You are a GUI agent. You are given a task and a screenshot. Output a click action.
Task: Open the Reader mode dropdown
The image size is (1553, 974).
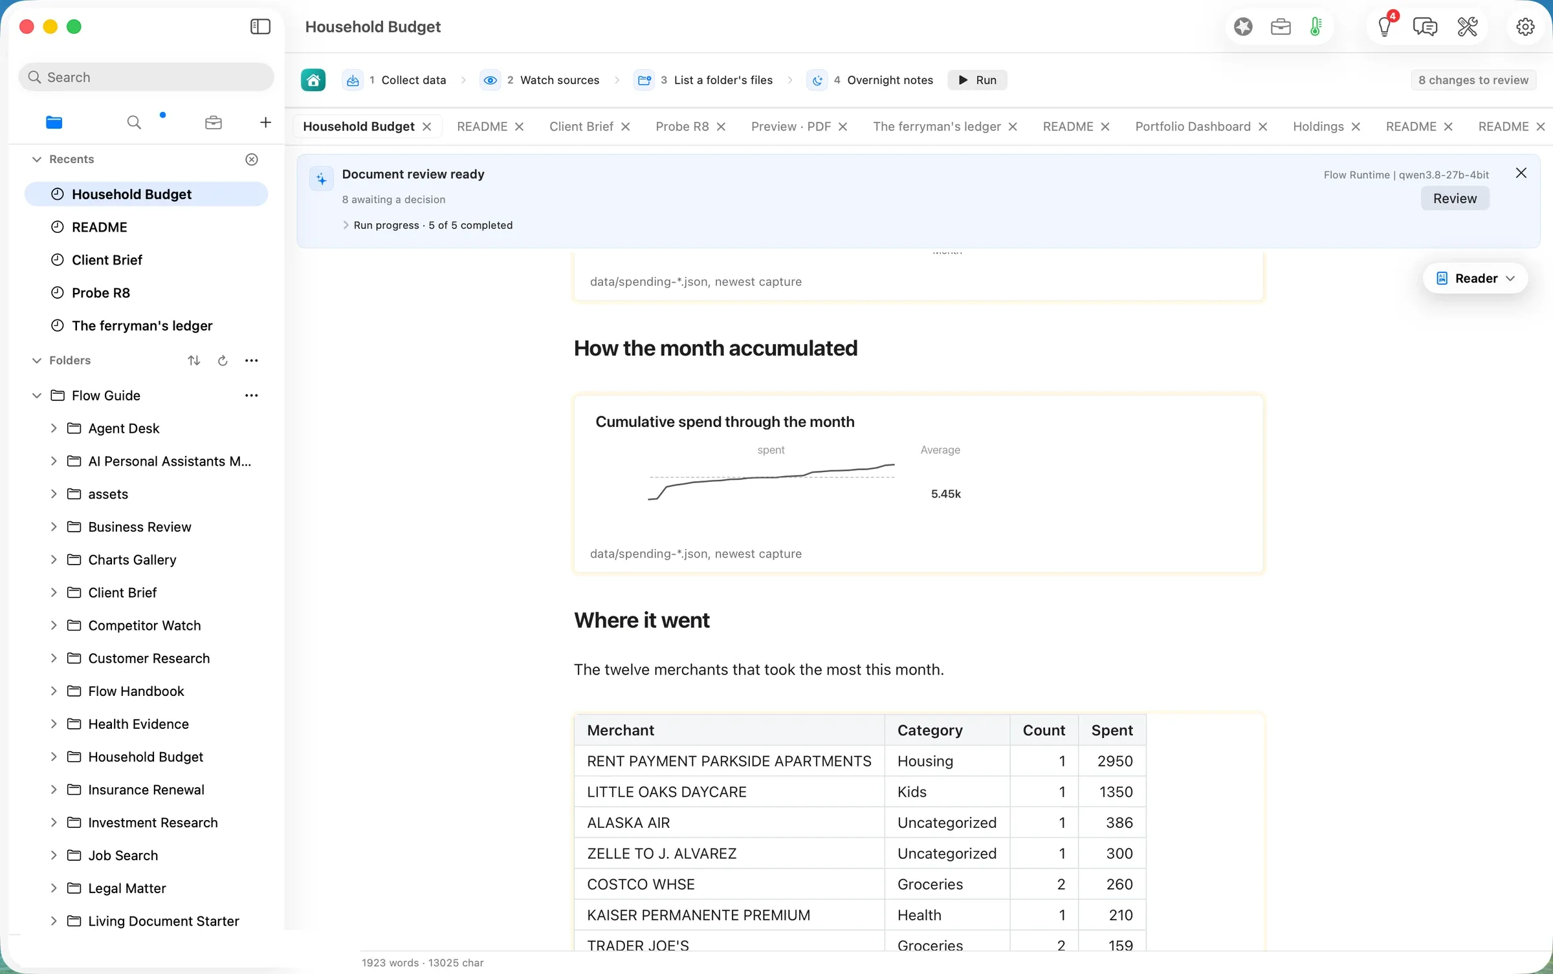(1475, 278)
